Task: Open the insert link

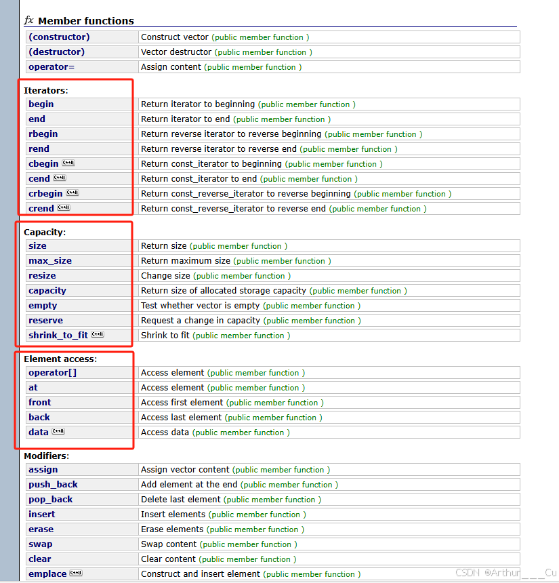Action: click(x=41, y=515)
